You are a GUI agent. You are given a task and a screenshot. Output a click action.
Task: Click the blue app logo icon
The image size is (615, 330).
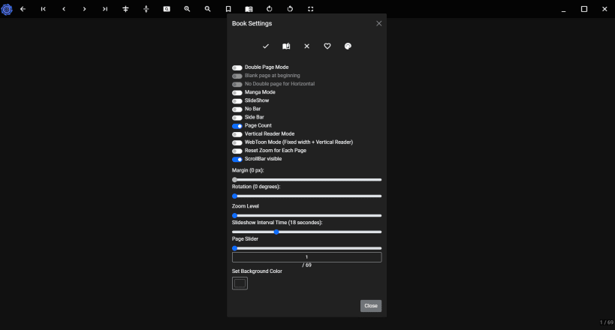(x=7, y=9)
